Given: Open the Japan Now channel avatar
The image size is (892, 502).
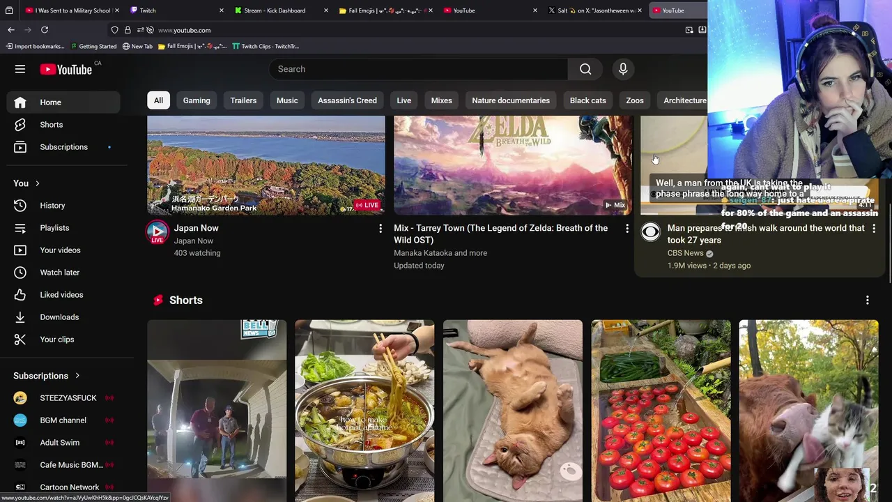Looking at the screenshot, I should [157, 232].
